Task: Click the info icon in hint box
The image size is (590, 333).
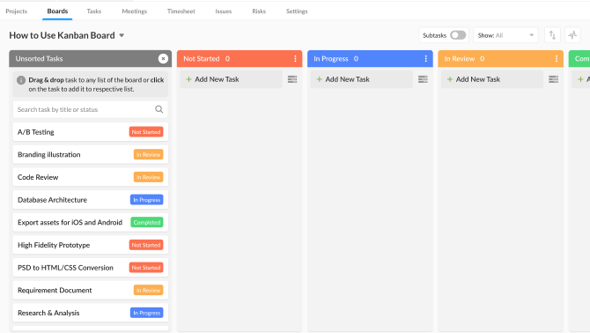Action: click(21, 80)
